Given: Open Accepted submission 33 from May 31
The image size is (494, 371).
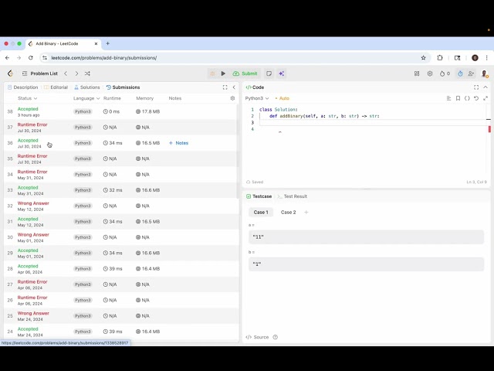Looking at the screenshot, I should pyautogui.click(x=121, y=190).
